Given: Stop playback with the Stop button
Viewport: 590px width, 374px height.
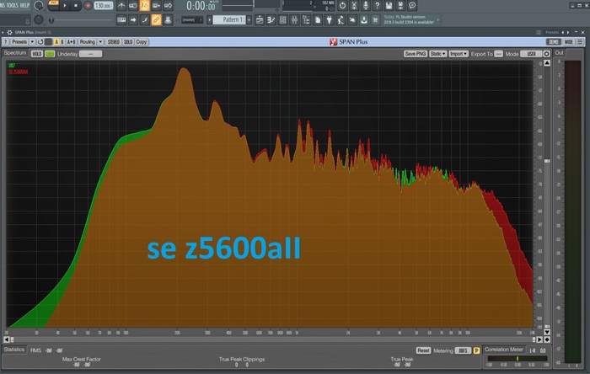Looking at the screenshot, I should pyautogui.click(x=77, y=5).
